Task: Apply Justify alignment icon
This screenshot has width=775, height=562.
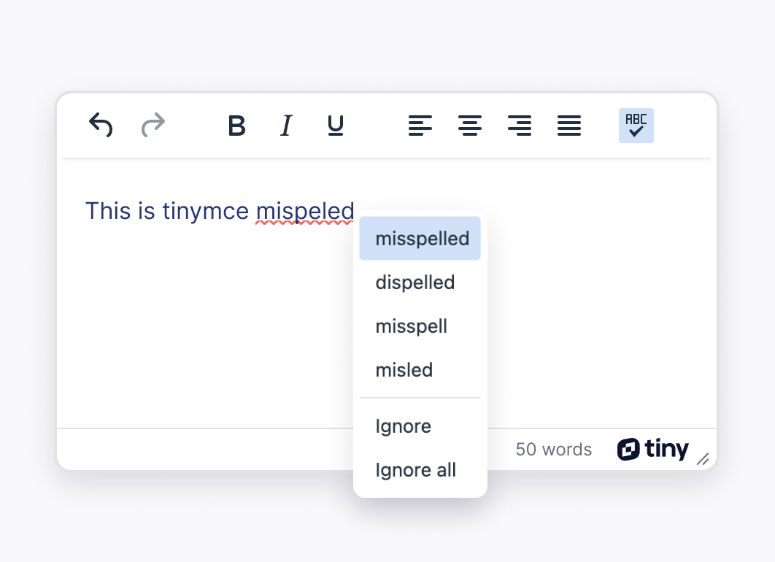Action: [569, 126]
